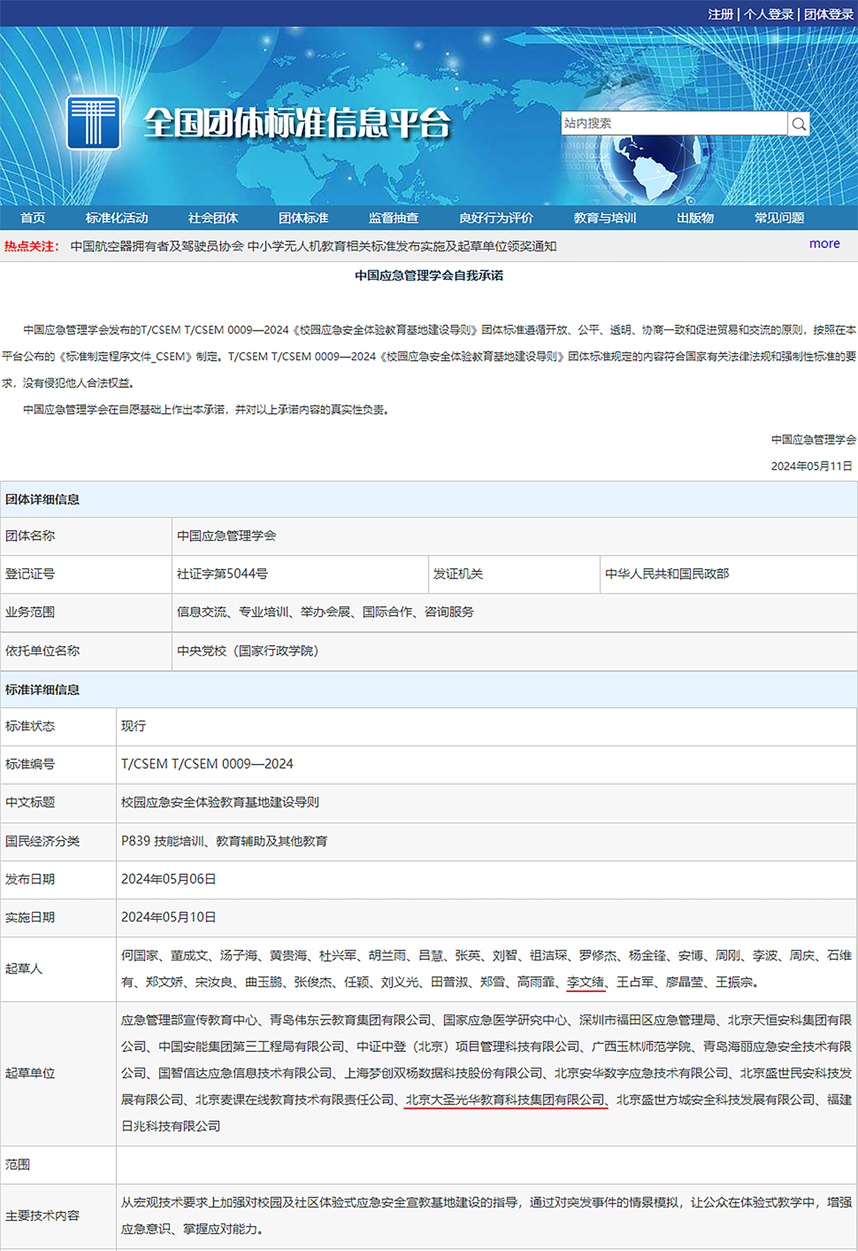Click the 起草人 label cell
Image resolution: width=858 pixels, height=1251 pixels.
point(59,969)
